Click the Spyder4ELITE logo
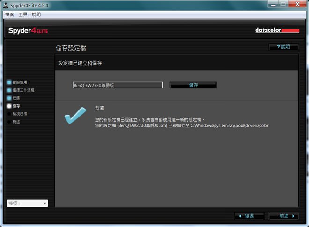Screen dimensions: 309x227 pyautogui.click(x=28, y=31)
